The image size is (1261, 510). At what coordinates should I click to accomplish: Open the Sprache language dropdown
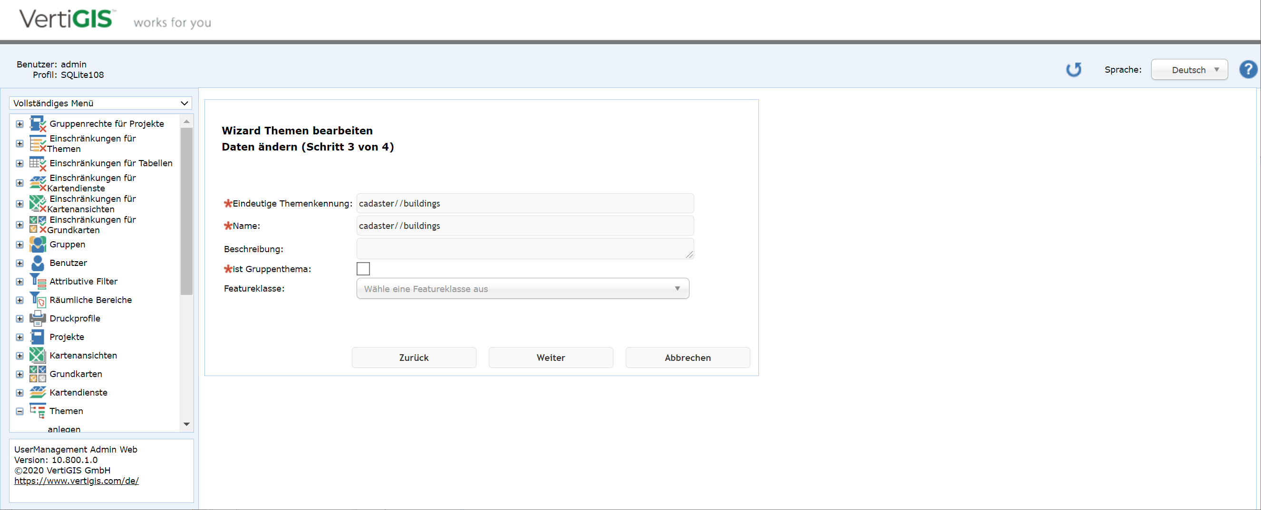[1190, 69]
